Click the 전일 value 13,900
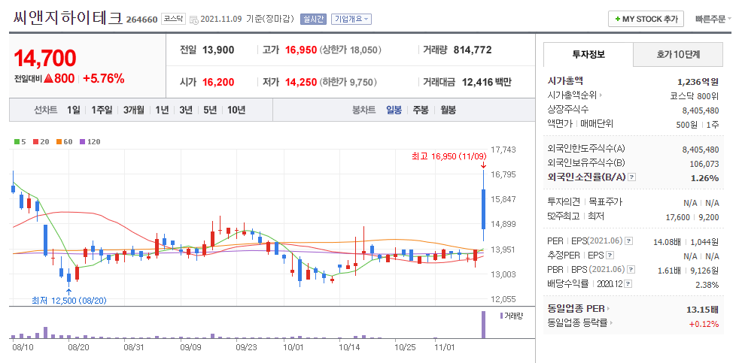 tap(218, 50)
